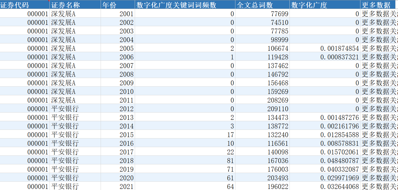398x190 pixels.
Task: Select total word count 159269
Action: point(262,91)
